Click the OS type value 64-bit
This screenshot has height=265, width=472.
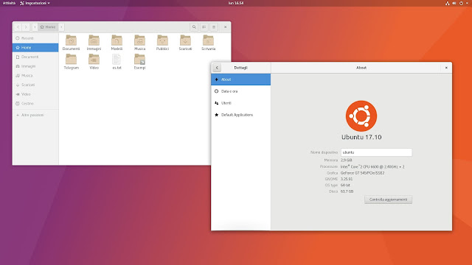(345, 185)
